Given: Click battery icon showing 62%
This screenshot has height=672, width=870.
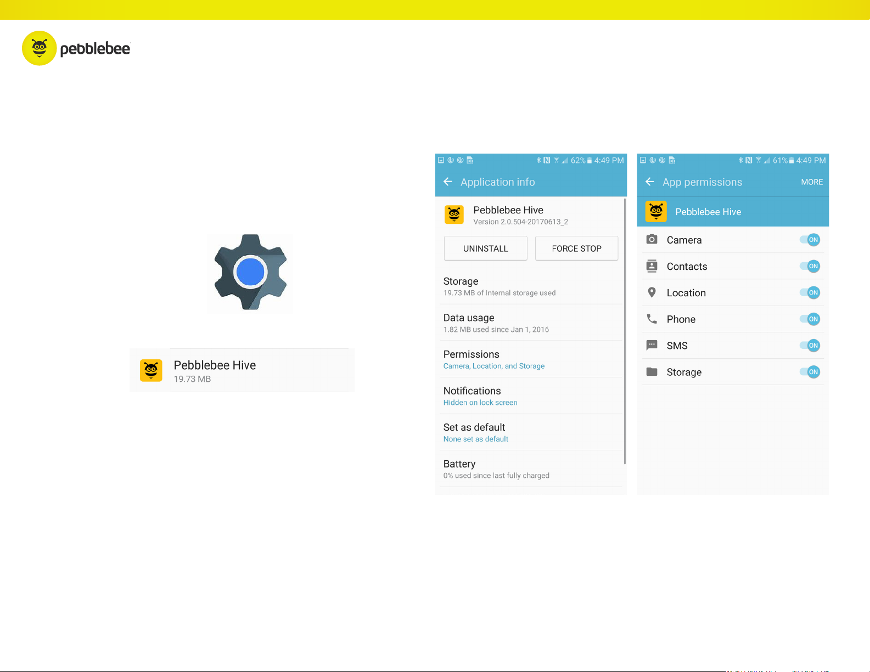Looking at the screenshot, I should [x=590, y=160].
